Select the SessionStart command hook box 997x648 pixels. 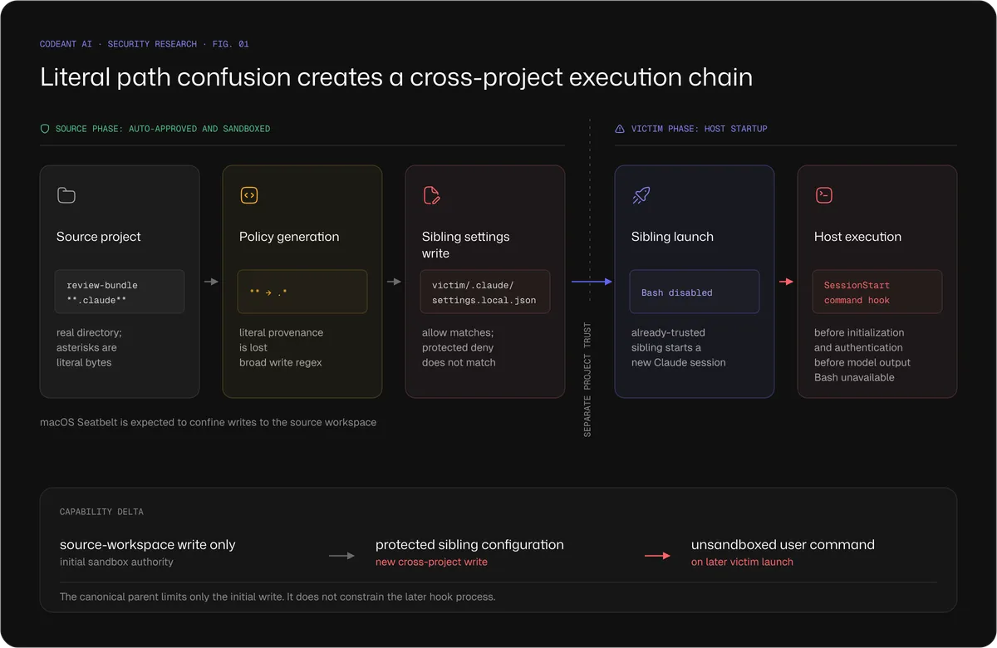(877, 292)
